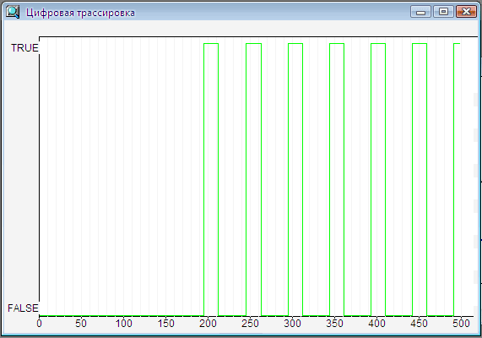Viewport: 482px width, 338px height.
Task: Click top of the last partial green pulse
Action: pos(457,44)
